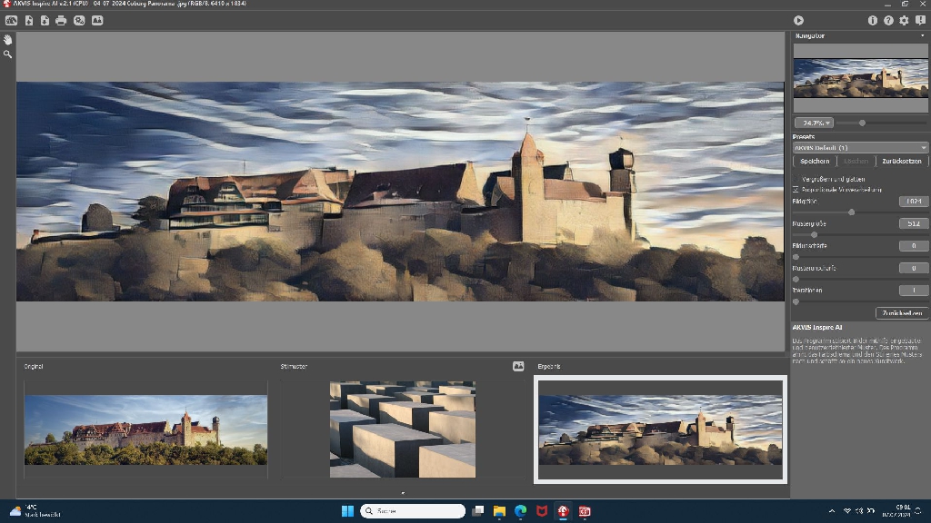Open the red shield antivirus taskbar icon
This screenshot has height=523, width=931.
pos(542,511)
